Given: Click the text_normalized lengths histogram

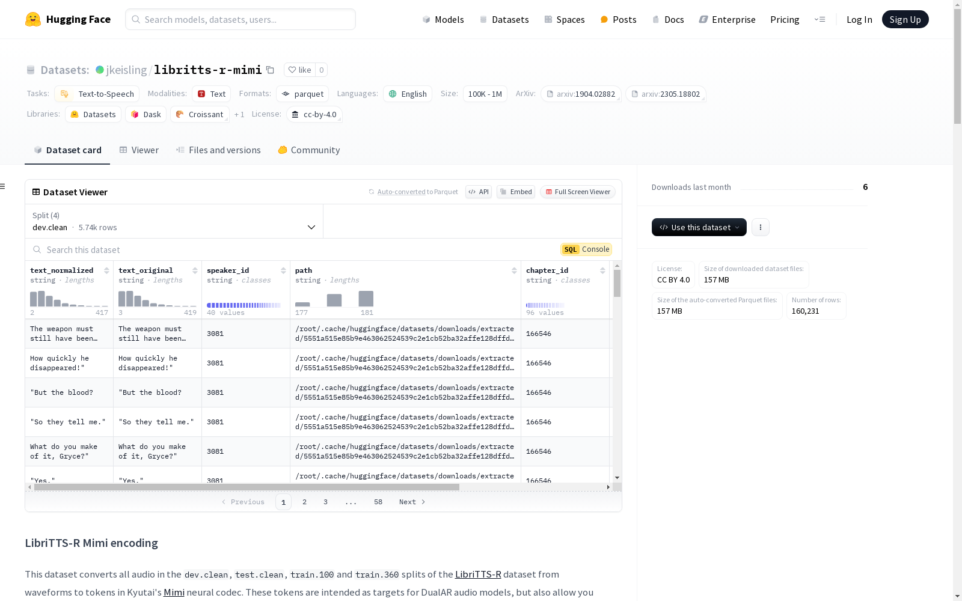Looking at the screenshot, I should coord(69,299).
